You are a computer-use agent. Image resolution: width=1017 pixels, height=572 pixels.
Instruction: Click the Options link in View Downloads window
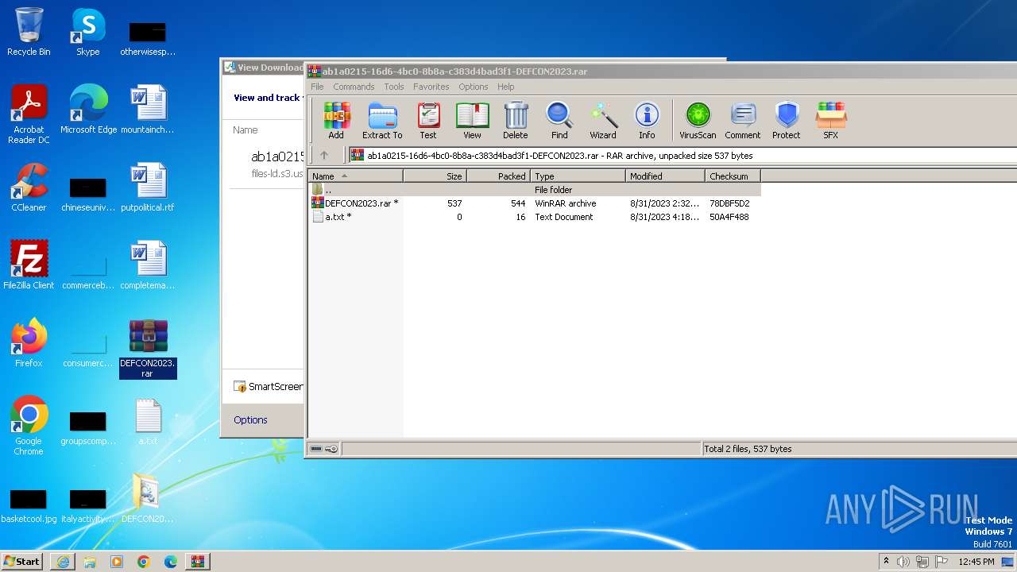[x=250, y=420]
